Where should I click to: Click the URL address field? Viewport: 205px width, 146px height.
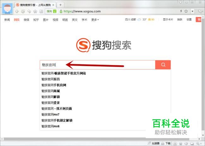coord(82,11)
